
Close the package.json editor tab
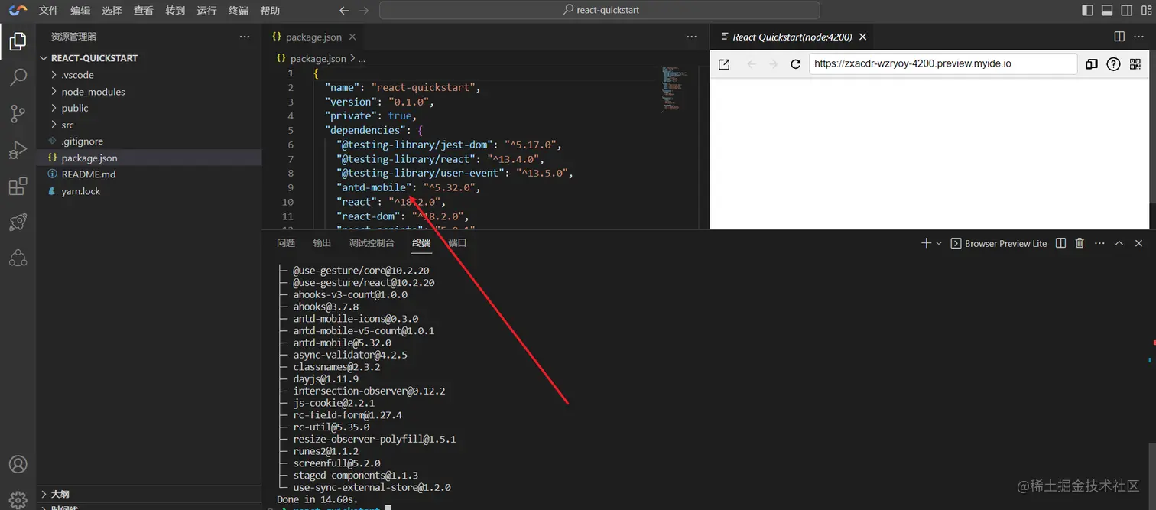click(352, 37)
